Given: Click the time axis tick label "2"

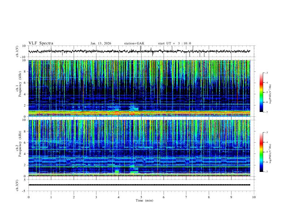Looking at the screenshot, I should point(74,197).
